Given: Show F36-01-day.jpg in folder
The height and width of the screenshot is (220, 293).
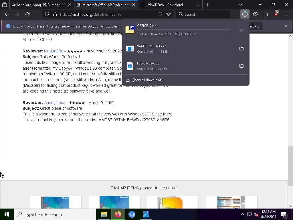Looking at the screenshot, I should [241, 66].
